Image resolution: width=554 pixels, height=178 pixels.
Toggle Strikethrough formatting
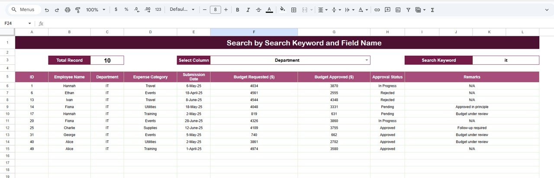[259, 10]
